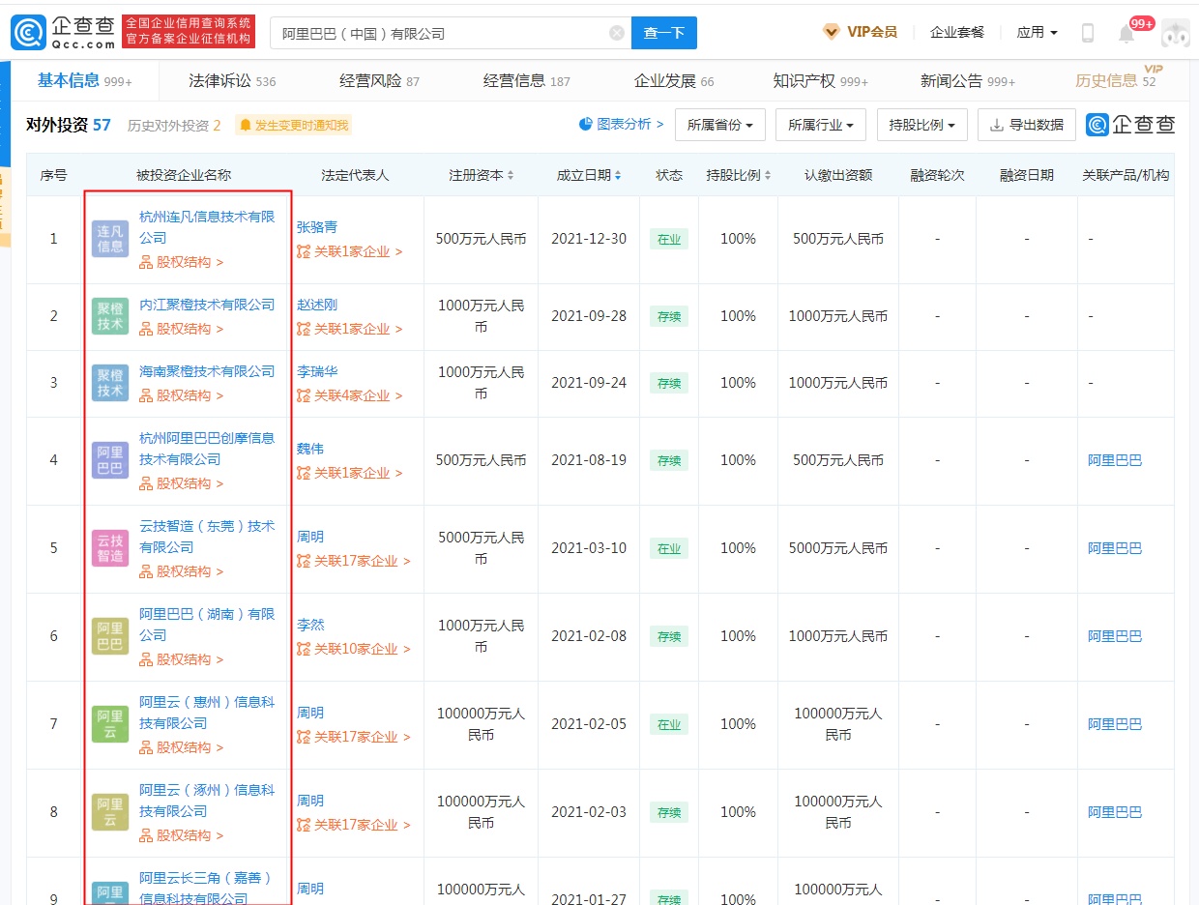Open the 应用 dropdown in header
The image size is (1199, 905).
click(1037, 32)
